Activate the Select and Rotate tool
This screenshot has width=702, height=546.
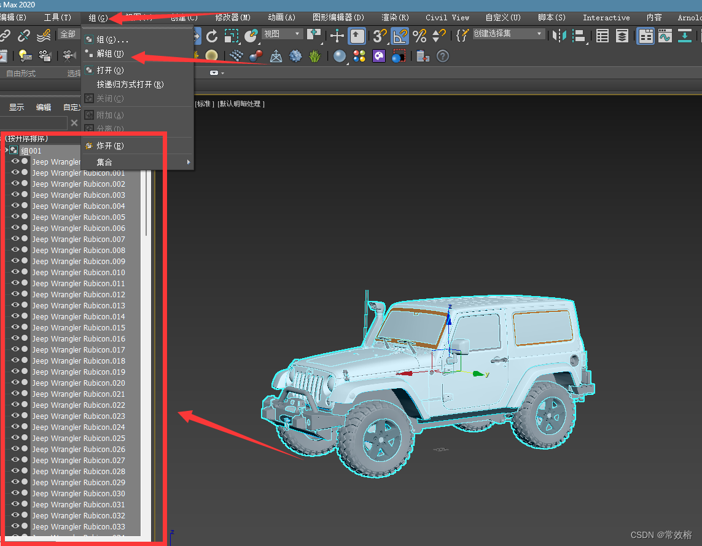[x=212, y=36]
